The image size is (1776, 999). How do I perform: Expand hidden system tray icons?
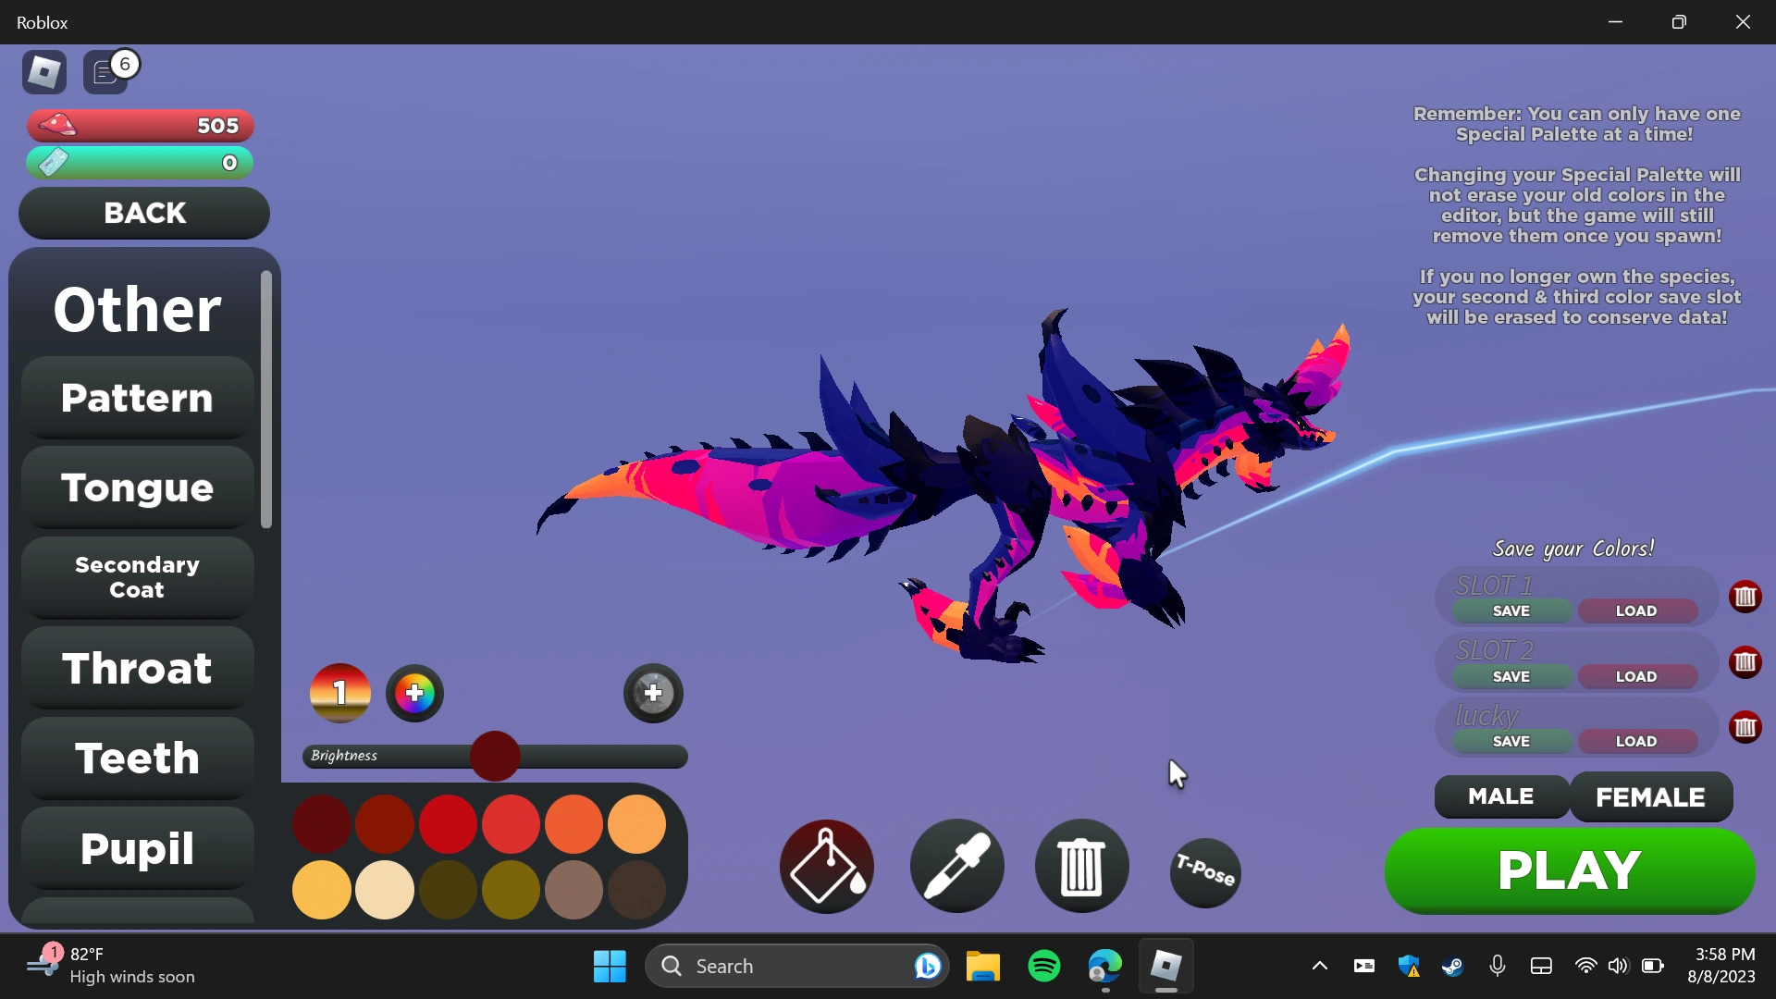coord(1319,965)
